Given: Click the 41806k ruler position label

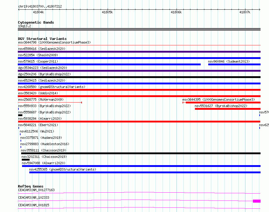Looking at the screenshot, I should tap(176, 12).
